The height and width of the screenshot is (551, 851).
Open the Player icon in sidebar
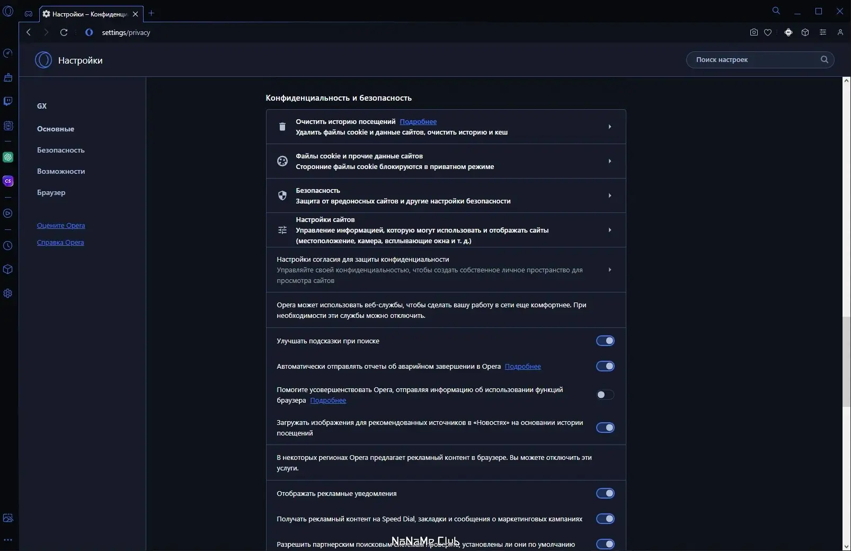8,214
